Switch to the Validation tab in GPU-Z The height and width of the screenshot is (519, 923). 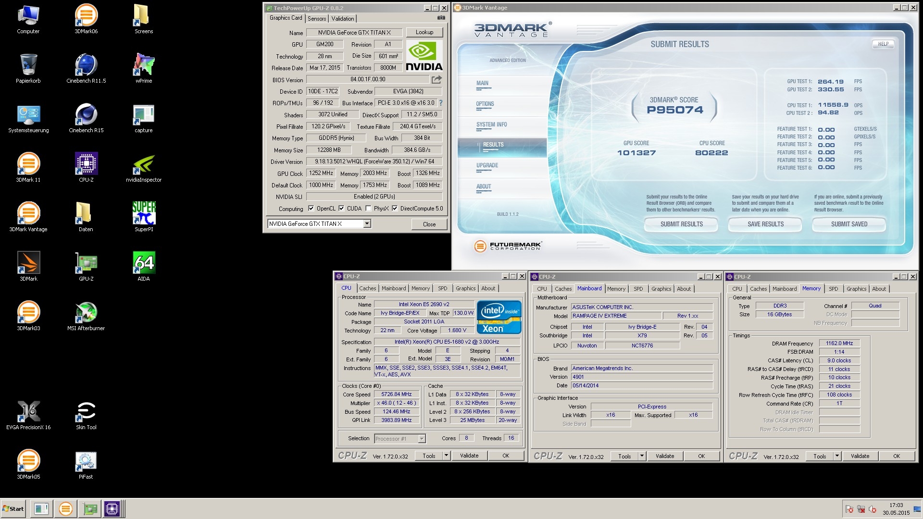tap(343, 19)
